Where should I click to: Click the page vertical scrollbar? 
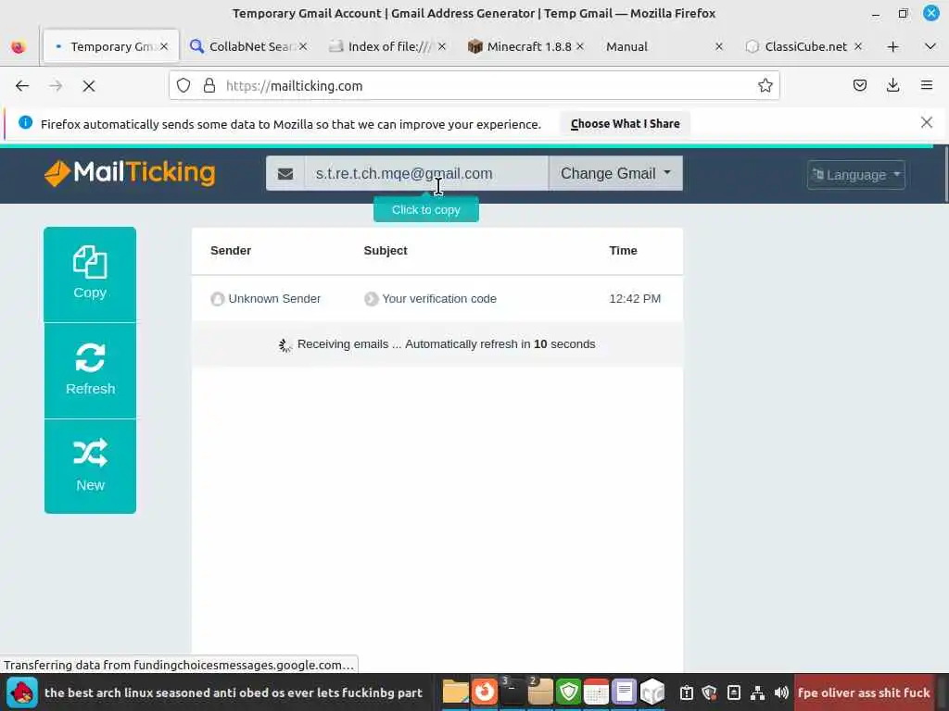pyautogui.click(x=945, y=175)
